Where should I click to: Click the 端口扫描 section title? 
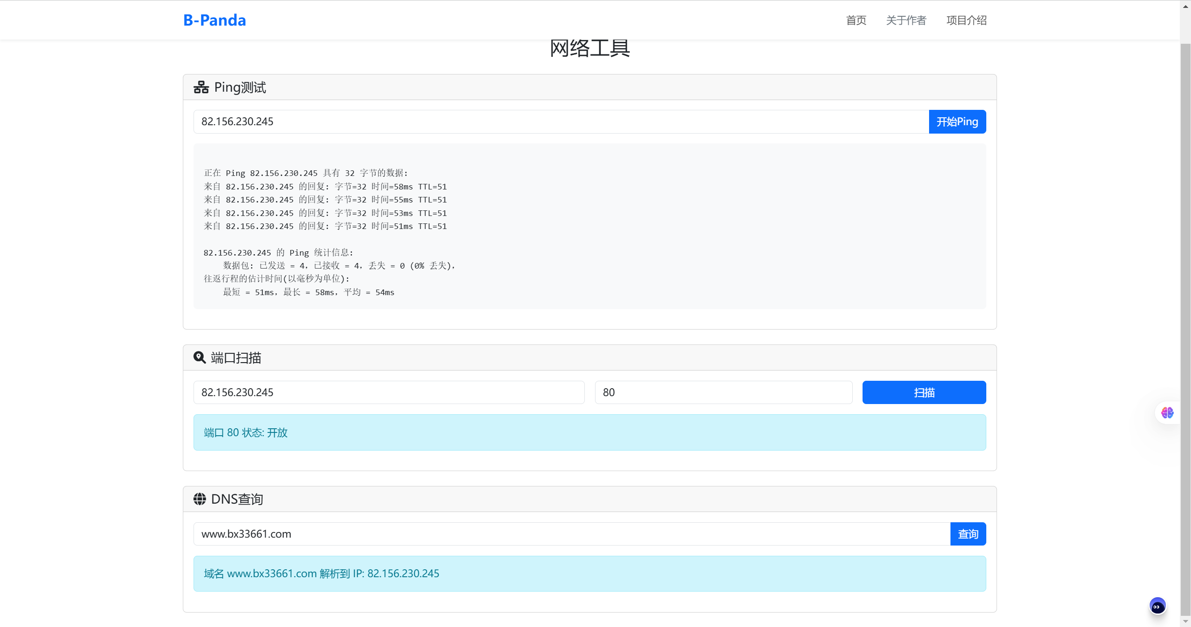[x=236, y=357]
